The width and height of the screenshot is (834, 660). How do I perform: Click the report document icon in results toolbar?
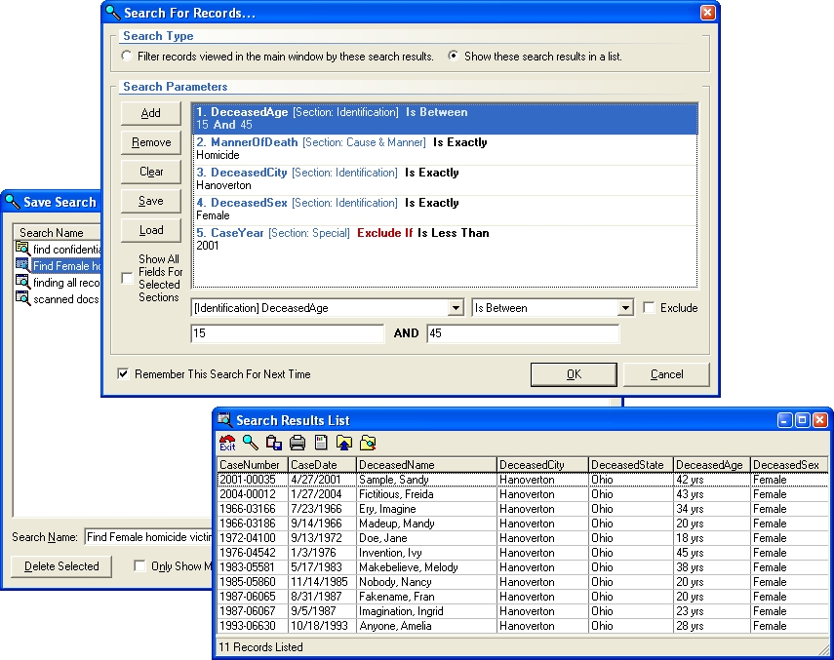(x=321, y=443)
